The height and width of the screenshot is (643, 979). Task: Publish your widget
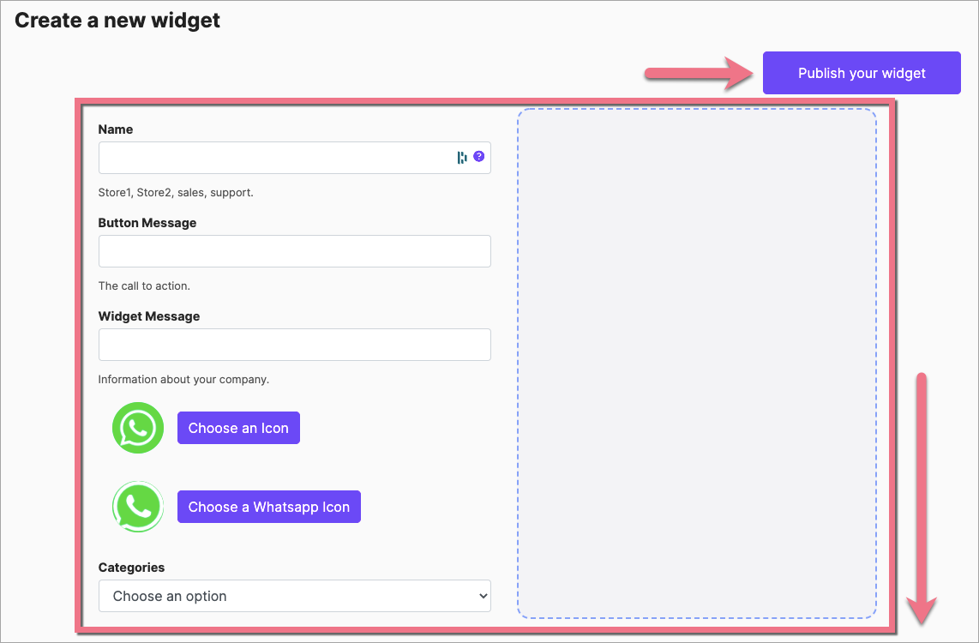click(862, 73)
